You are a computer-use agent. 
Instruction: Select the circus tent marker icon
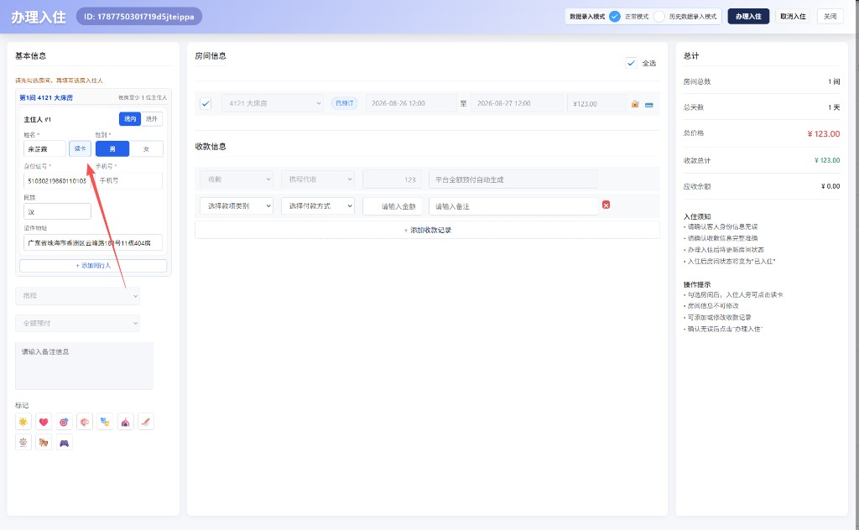pos(126,422)
